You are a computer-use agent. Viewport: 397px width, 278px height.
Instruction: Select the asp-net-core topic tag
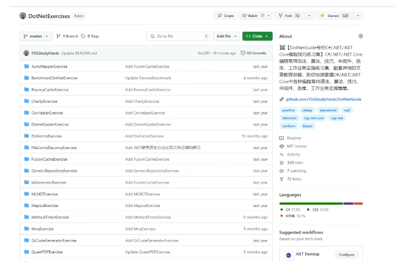(x=314, y=118)
